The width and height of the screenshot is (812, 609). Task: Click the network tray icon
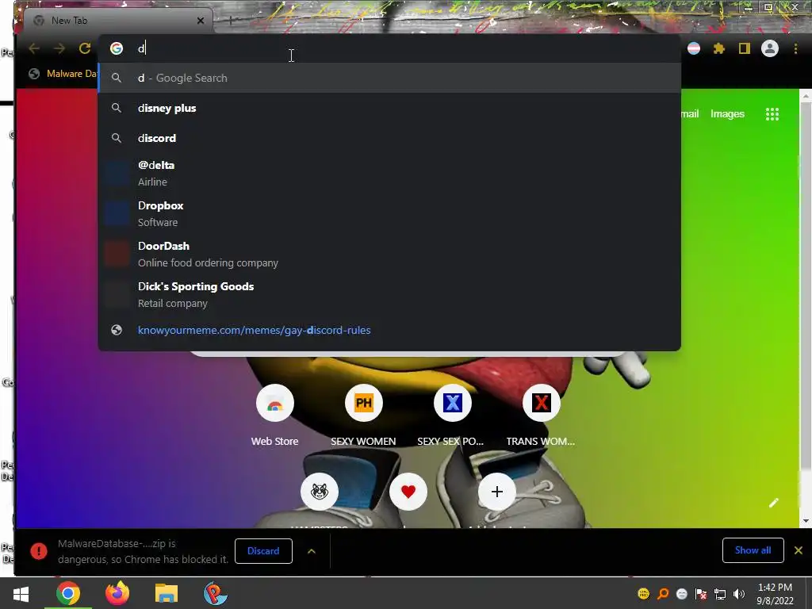pyautogui.click(x=720, y=594)
